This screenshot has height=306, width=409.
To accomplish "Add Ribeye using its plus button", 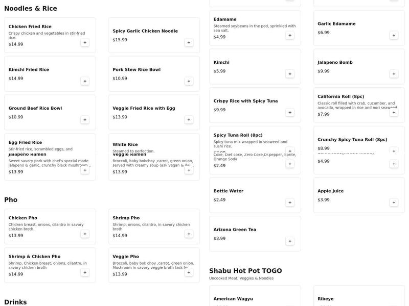I will click(x=393, y=304).
